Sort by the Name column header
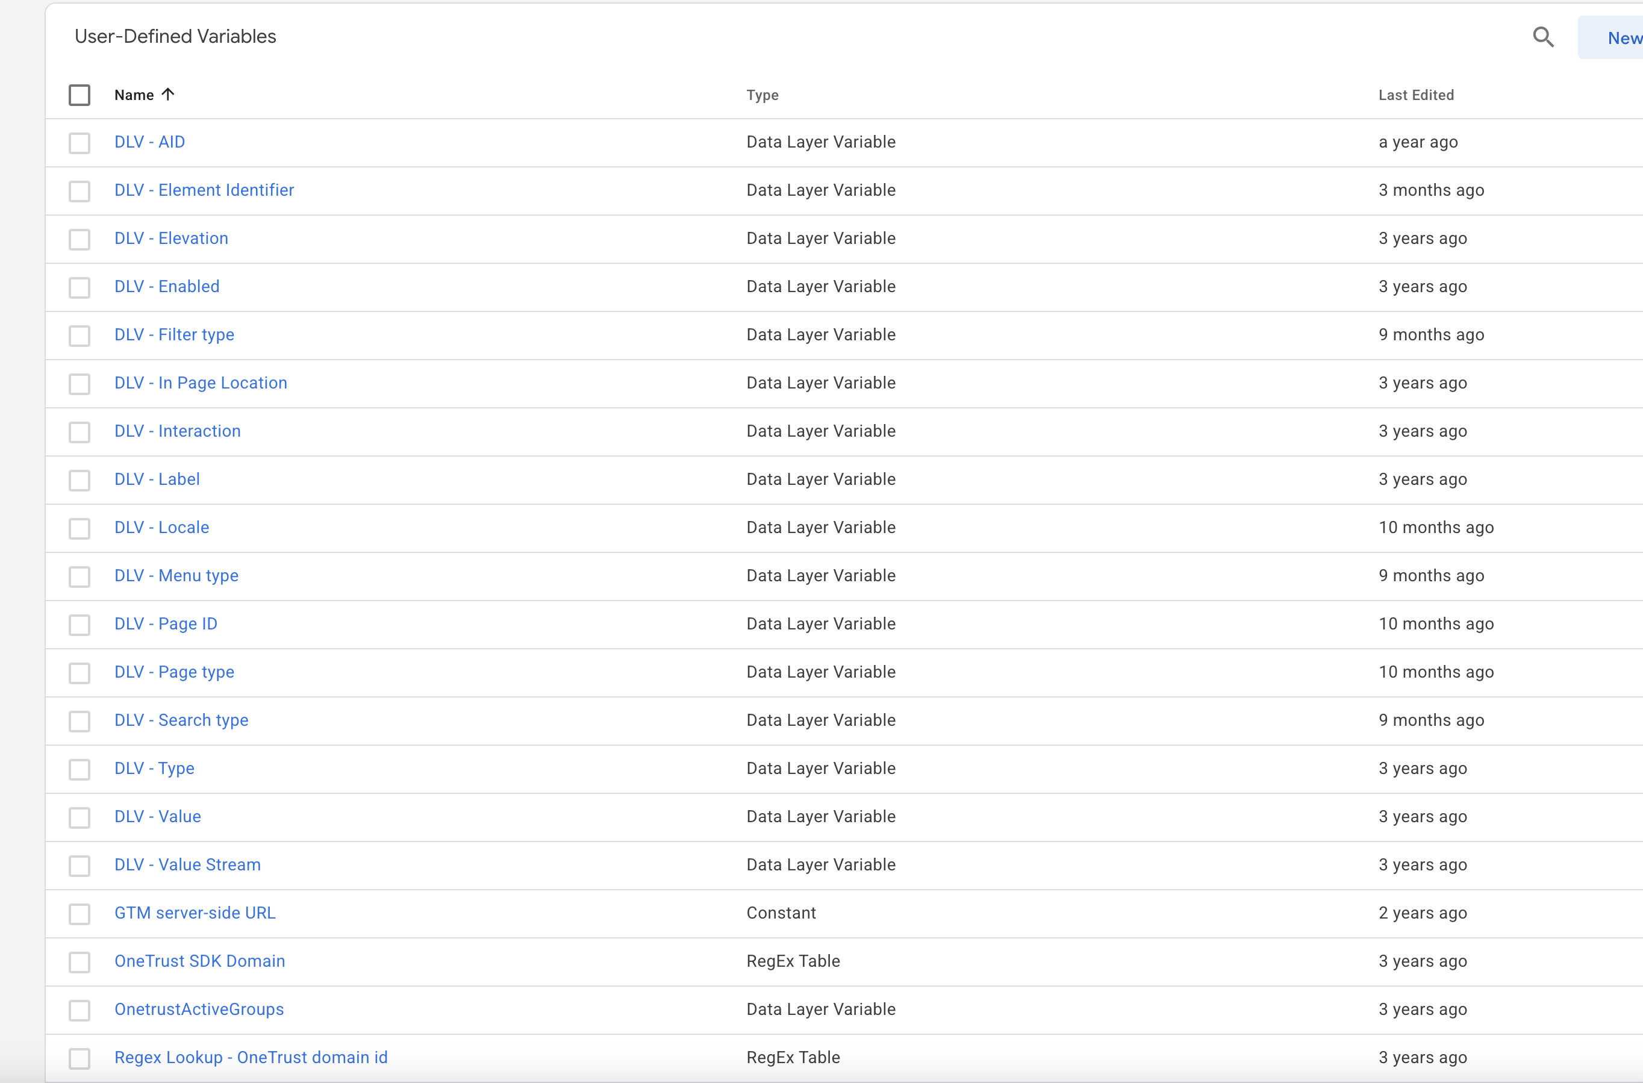1643x1083 pixels. coord(134,95)
